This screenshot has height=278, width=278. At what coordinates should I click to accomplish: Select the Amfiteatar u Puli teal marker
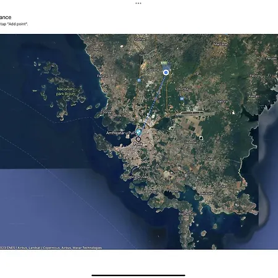[x=139, y=132]
